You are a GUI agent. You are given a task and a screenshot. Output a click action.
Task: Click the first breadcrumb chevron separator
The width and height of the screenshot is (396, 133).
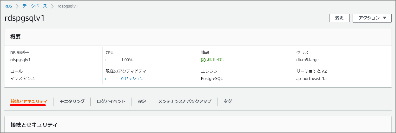17,6
